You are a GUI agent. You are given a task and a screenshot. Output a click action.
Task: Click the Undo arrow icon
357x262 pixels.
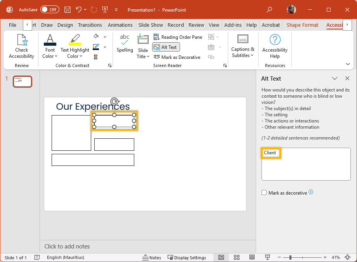point(79,9)
